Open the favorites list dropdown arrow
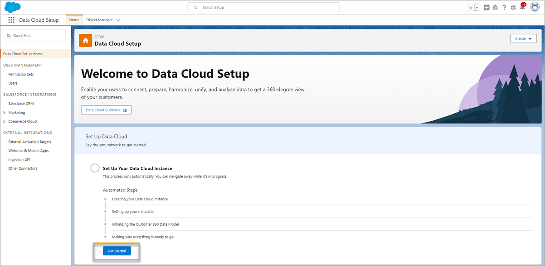The image size is (545, 266). click(x=476, y=7)
